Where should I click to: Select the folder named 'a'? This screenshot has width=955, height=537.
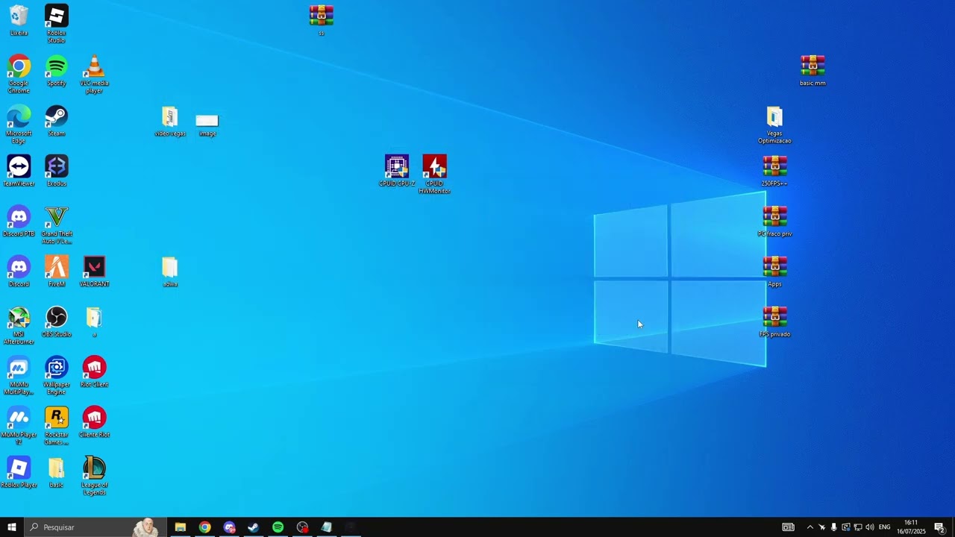94,321
